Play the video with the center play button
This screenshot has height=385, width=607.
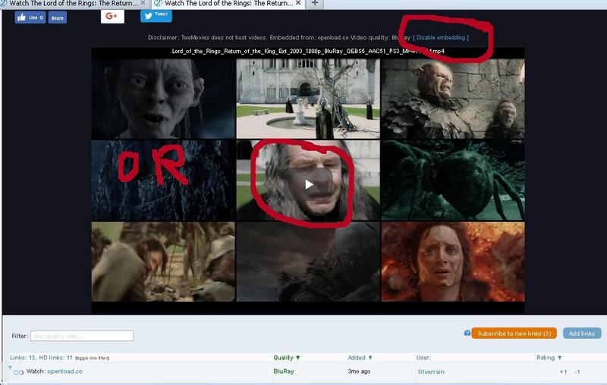pyautogui.click(x=309, y=184)
